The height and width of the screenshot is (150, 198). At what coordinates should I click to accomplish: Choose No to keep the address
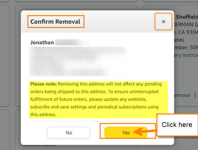click(x=69, y=133)
